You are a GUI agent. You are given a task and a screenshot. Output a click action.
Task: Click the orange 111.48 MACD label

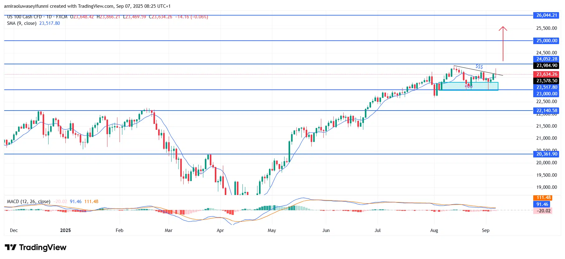pos(543,198)
